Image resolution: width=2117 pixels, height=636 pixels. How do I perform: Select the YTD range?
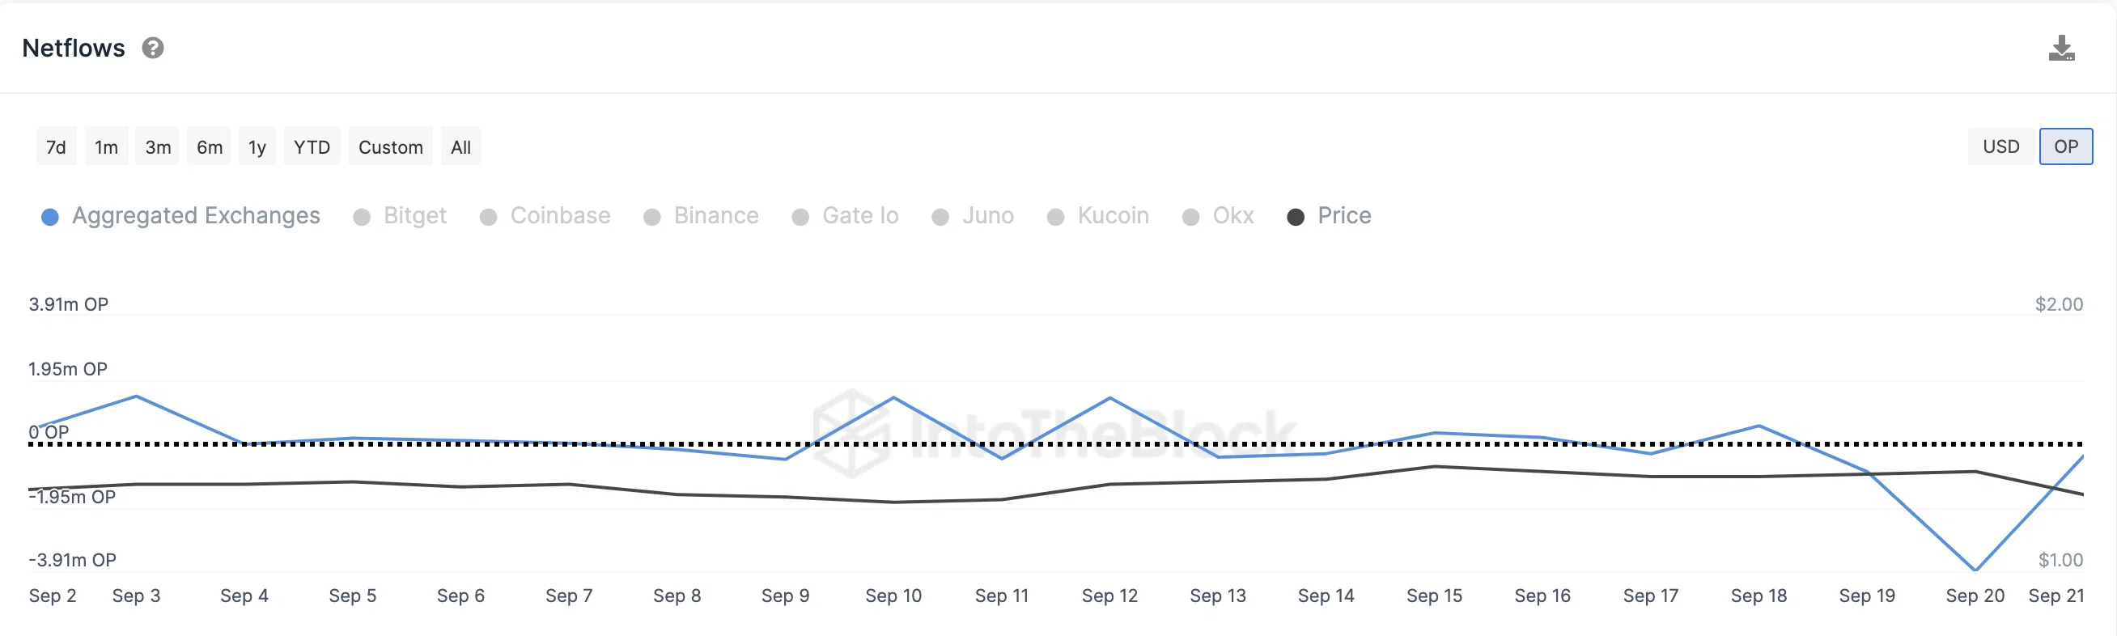[312, 147]
